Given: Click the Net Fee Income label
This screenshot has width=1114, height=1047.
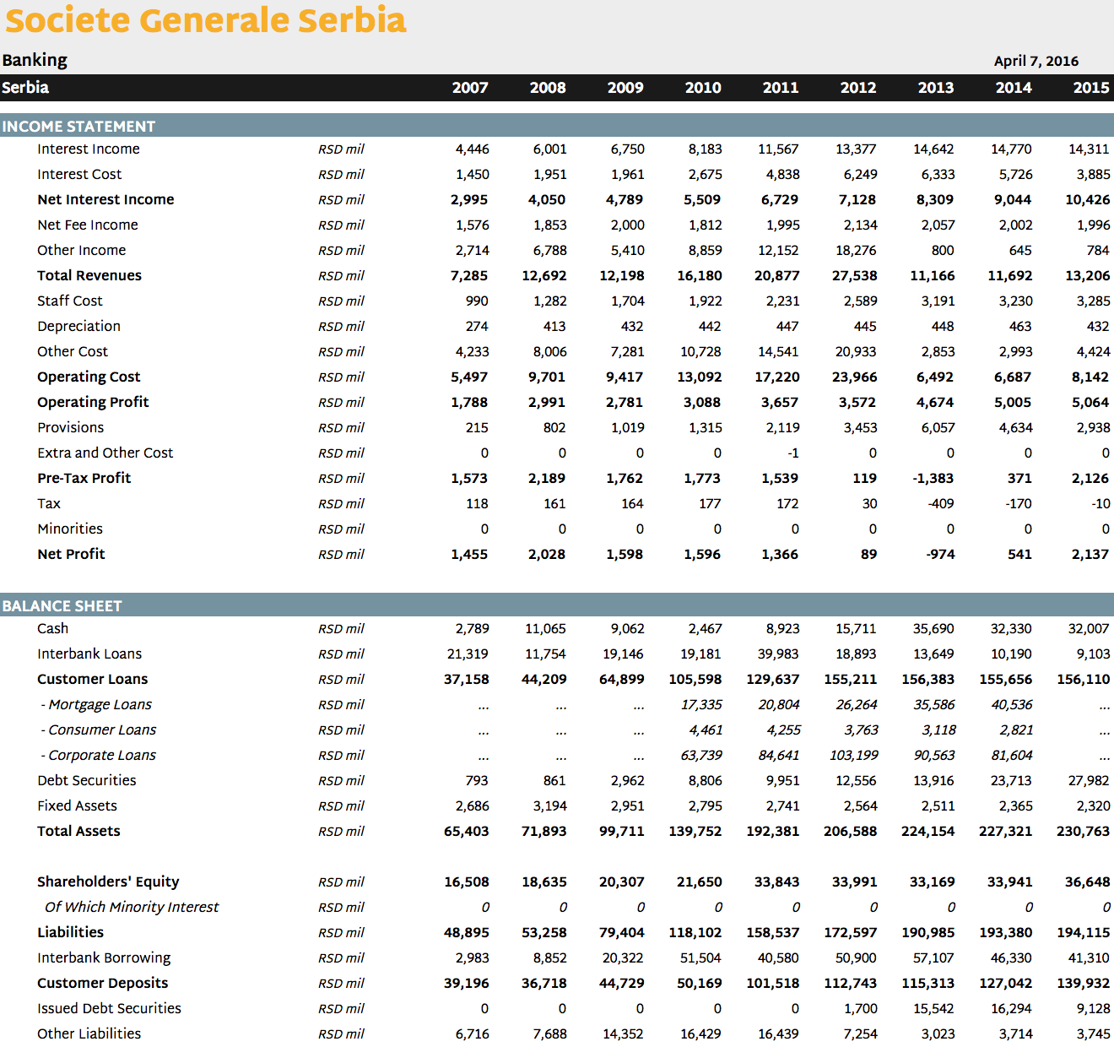Looking at the screenshot, I should point(88,225).
